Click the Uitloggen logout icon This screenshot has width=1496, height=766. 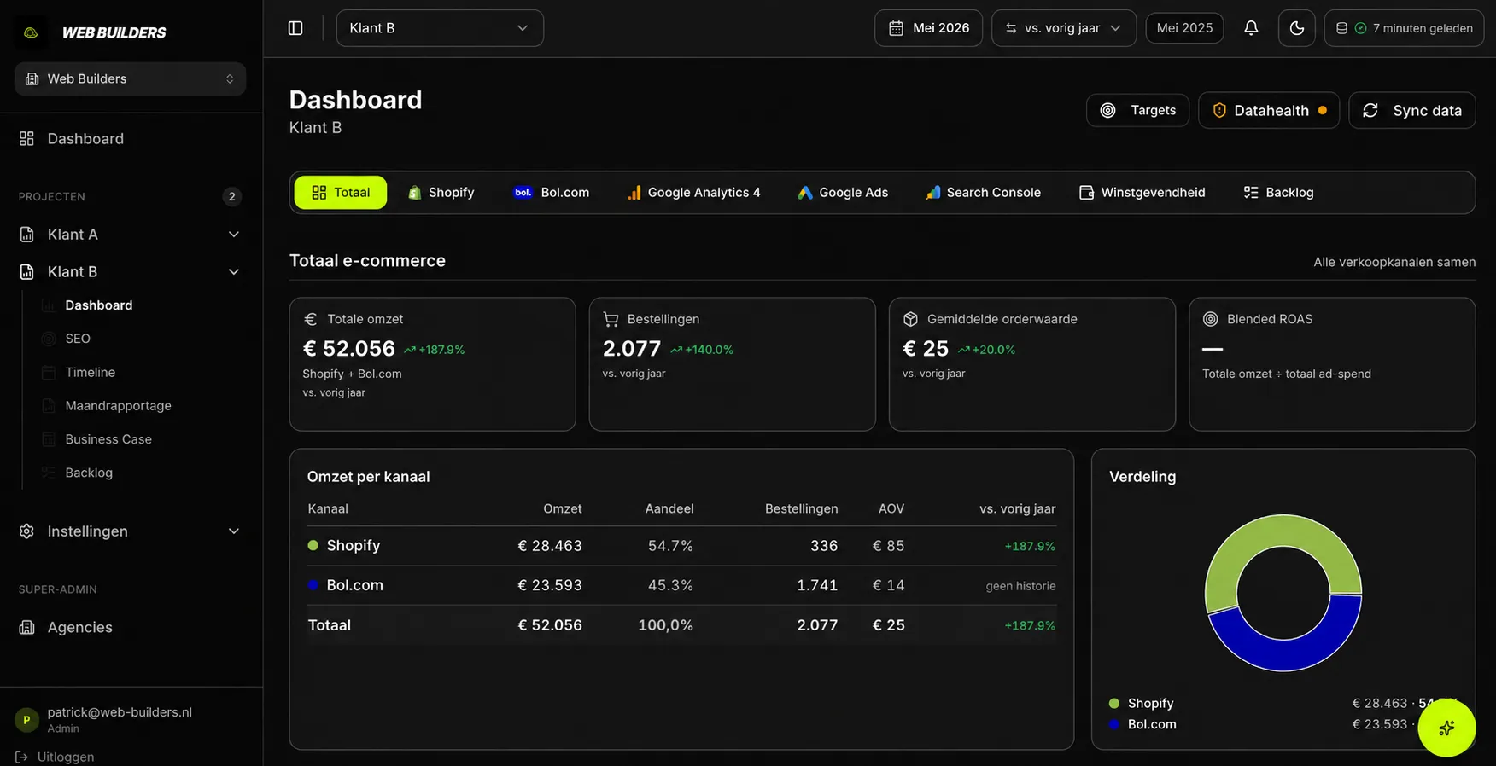tap(22, 757)
